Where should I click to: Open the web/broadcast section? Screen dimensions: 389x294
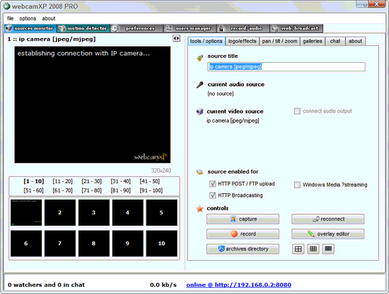pyautogui.click(x=296, y=28)
